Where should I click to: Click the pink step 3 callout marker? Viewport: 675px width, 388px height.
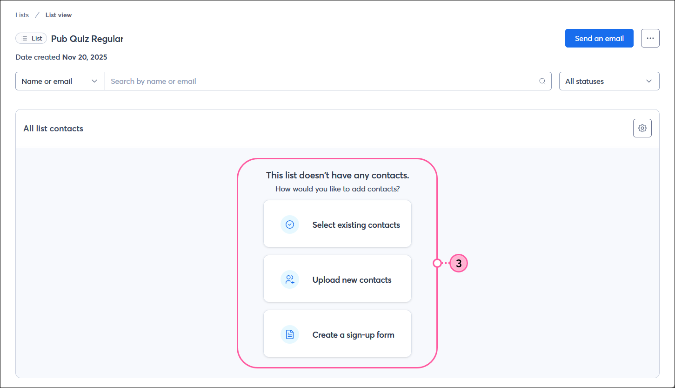(x=459, y=263)
